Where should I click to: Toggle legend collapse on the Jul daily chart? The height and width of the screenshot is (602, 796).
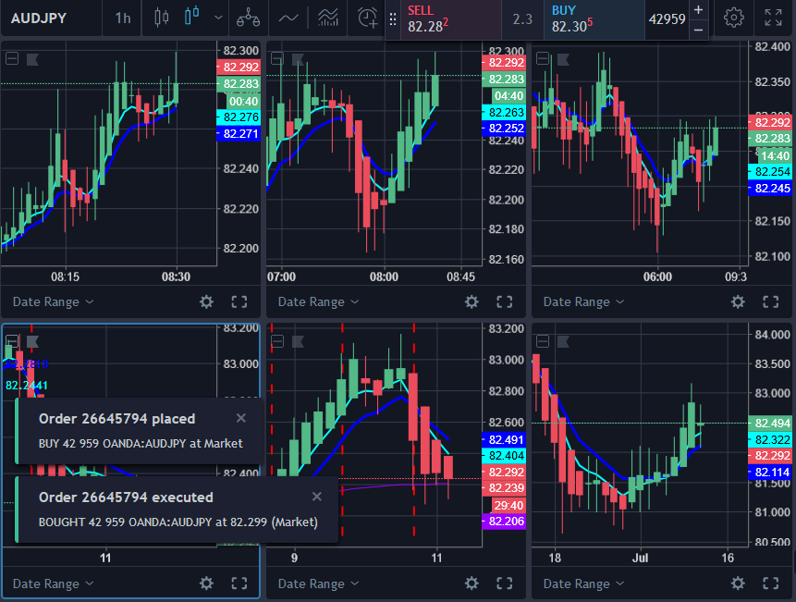point(543,341)
